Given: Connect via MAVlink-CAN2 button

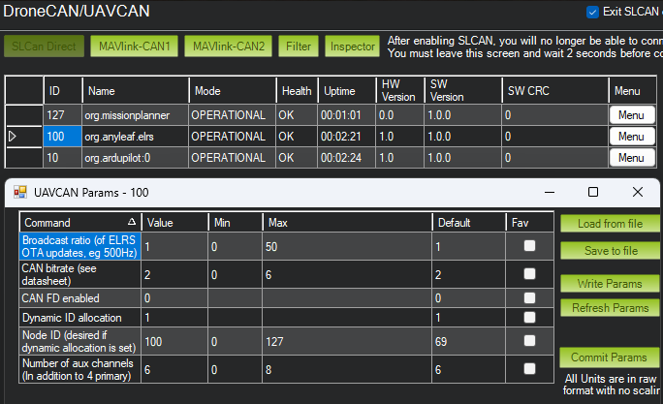Looking at the screenshot, I should coord(229,47).
